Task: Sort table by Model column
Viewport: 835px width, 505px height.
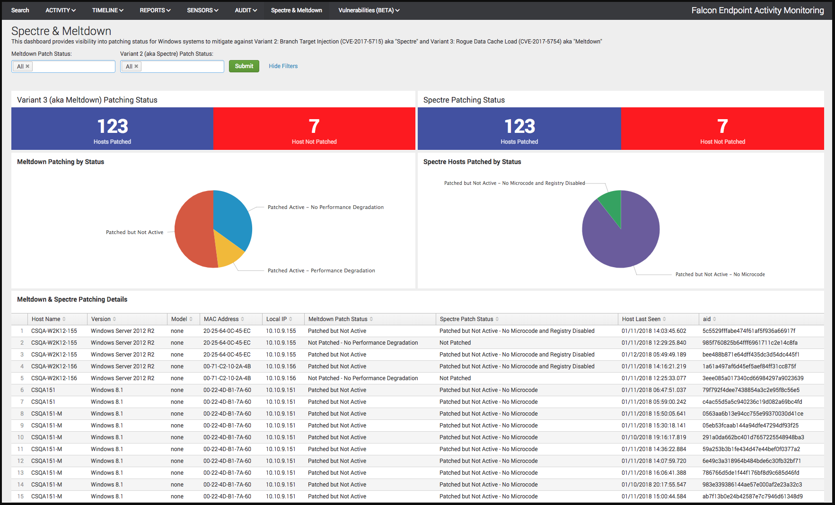Action: click(x=182, y=319)
